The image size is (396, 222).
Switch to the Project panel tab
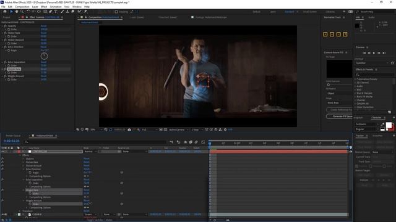[7, 17]
